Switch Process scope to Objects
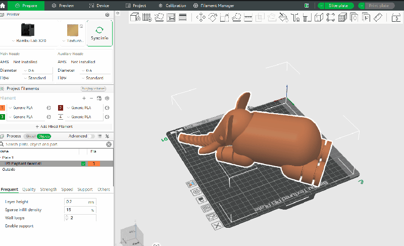The width and height of the screenshot is (404, 246). tap(44, 136)
